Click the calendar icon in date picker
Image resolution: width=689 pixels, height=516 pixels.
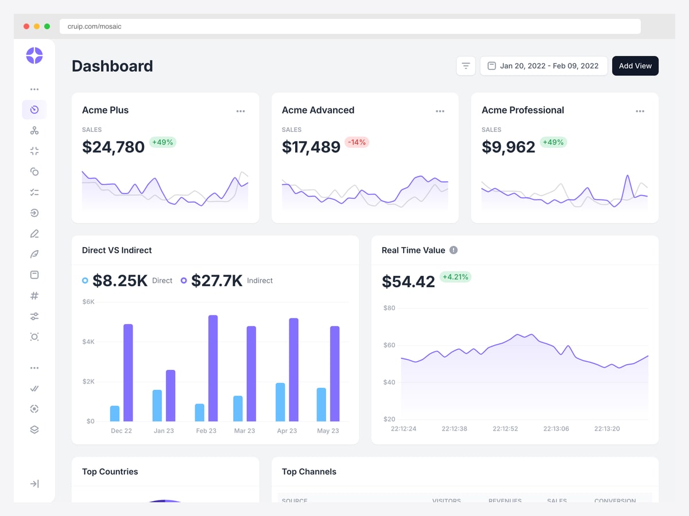pyautogui.click(x=491, y=66)
